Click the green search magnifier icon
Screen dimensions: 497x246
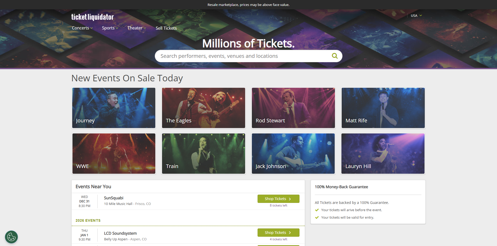point(335,56)
